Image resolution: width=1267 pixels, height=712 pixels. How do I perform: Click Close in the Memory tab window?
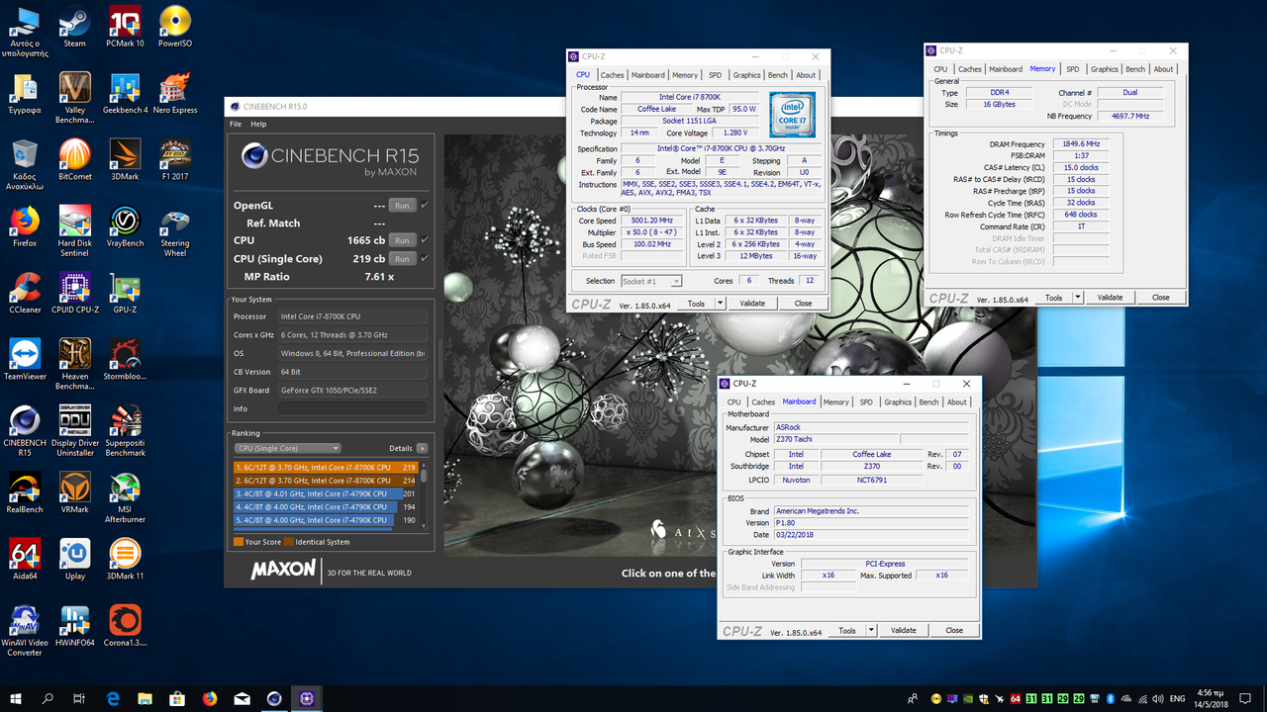tap(1161, 297)
